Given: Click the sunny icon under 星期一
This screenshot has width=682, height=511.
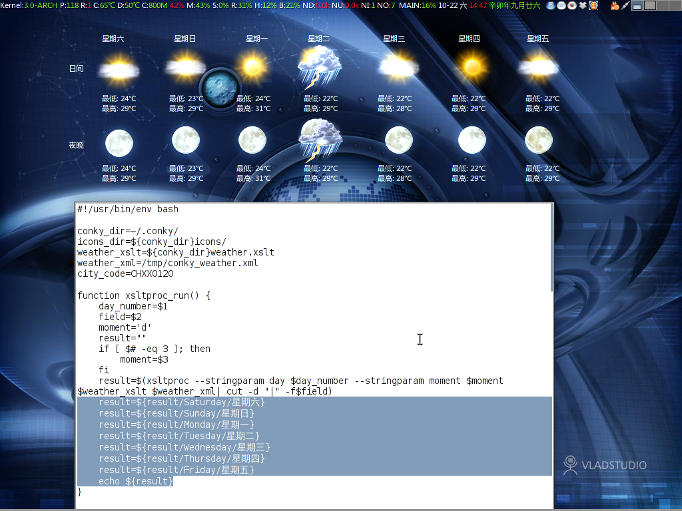Looking at the screenshot, I should (x=252, y=67).
